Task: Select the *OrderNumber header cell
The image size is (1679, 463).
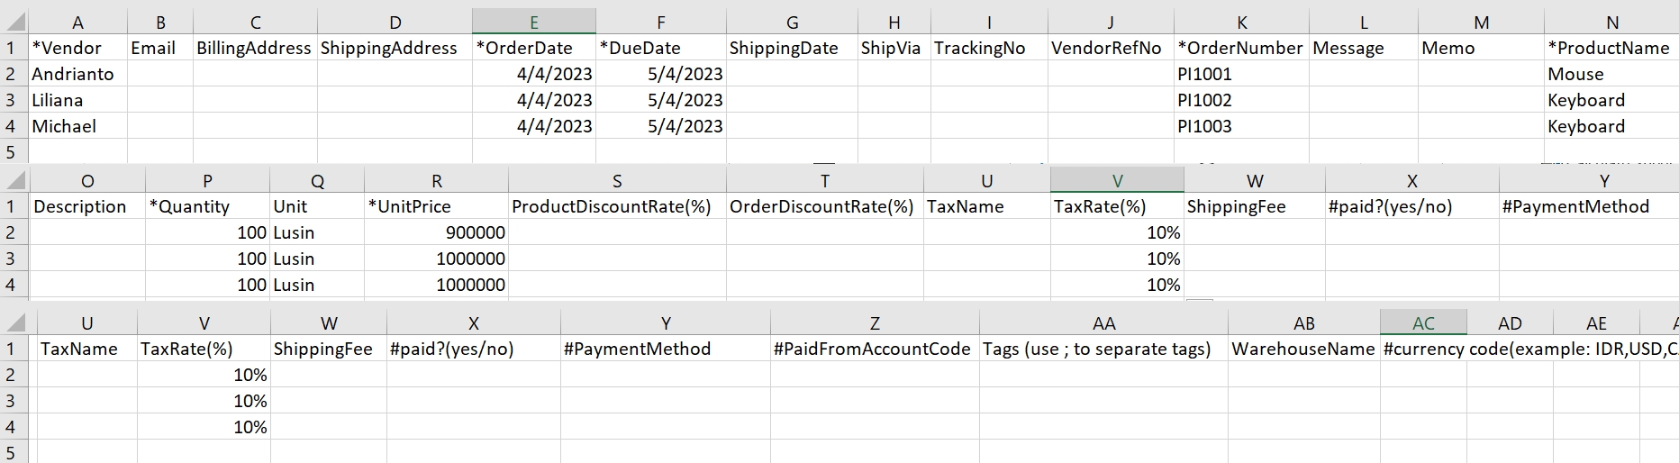Action: (1240, 48)
